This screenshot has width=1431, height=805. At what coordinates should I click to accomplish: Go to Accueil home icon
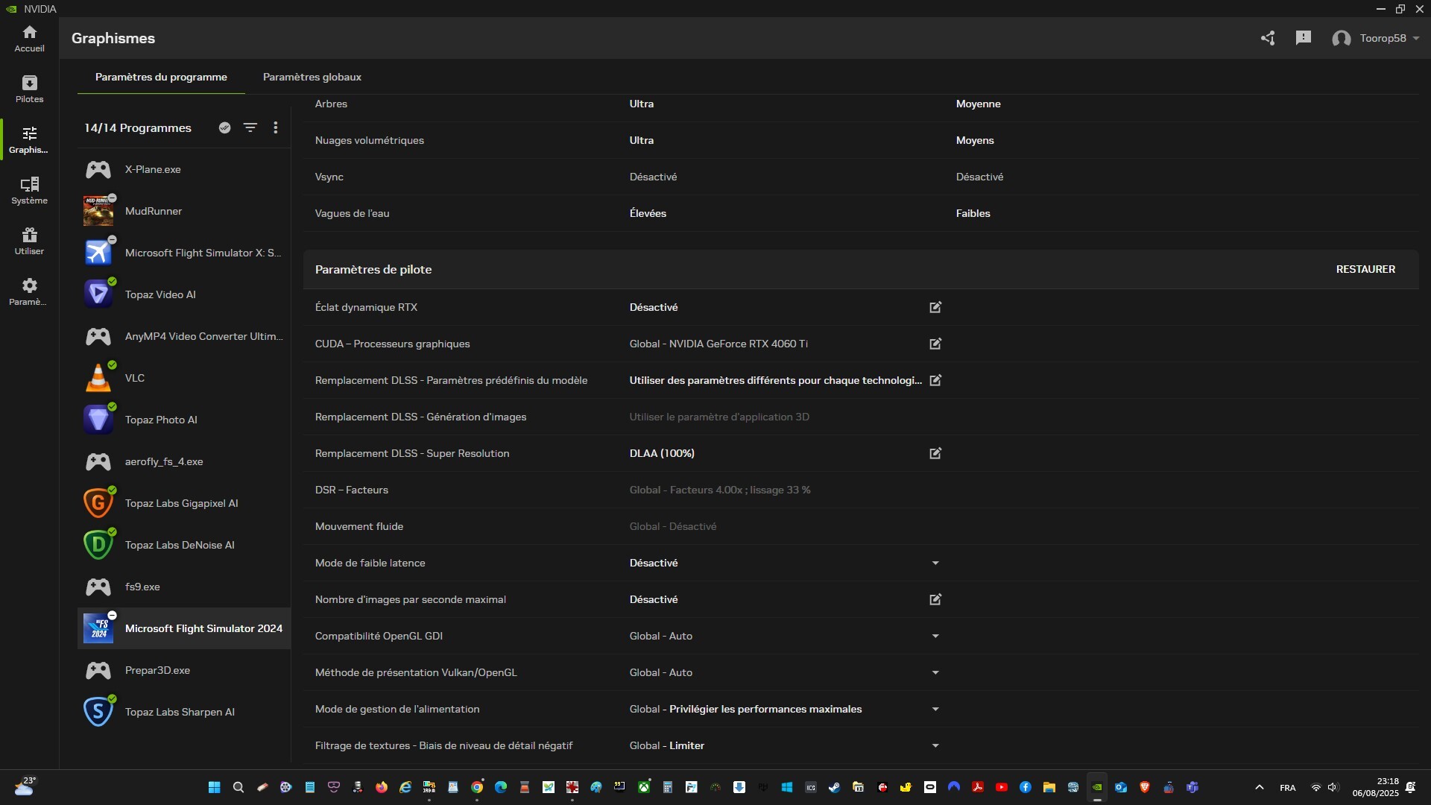point(30,38)
